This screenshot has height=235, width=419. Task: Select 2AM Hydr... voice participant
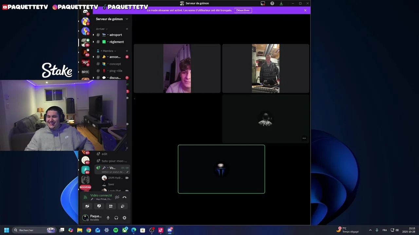[x=115, y=178]
